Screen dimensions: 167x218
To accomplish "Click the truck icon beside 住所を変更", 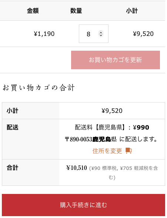I will click(128, 151).
